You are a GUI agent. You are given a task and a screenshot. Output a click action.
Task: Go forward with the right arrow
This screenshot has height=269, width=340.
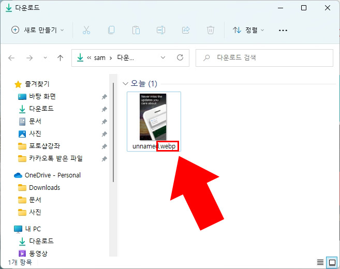coord(29,58)
